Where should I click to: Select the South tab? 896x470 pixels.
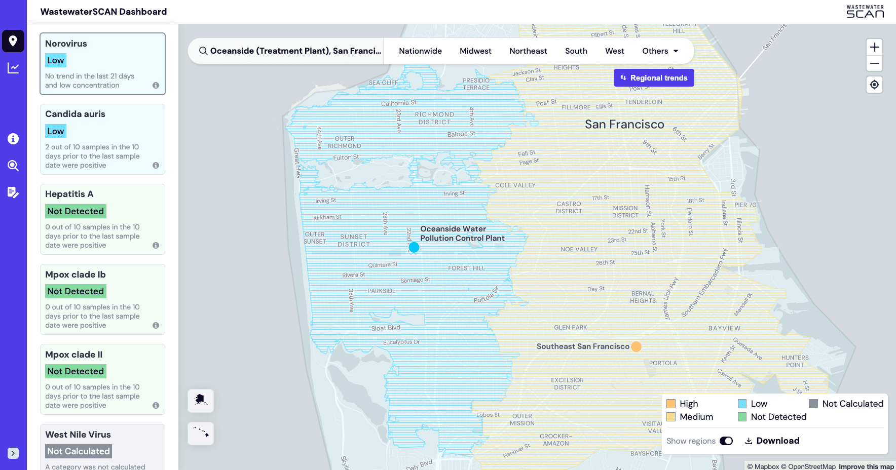(x=576, y=51)
